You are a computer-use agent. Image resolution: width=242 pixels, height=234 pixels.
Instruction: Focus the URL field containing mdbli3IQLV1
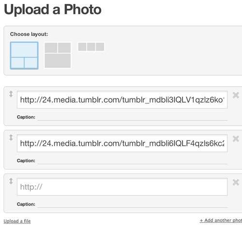coord(122,100)
